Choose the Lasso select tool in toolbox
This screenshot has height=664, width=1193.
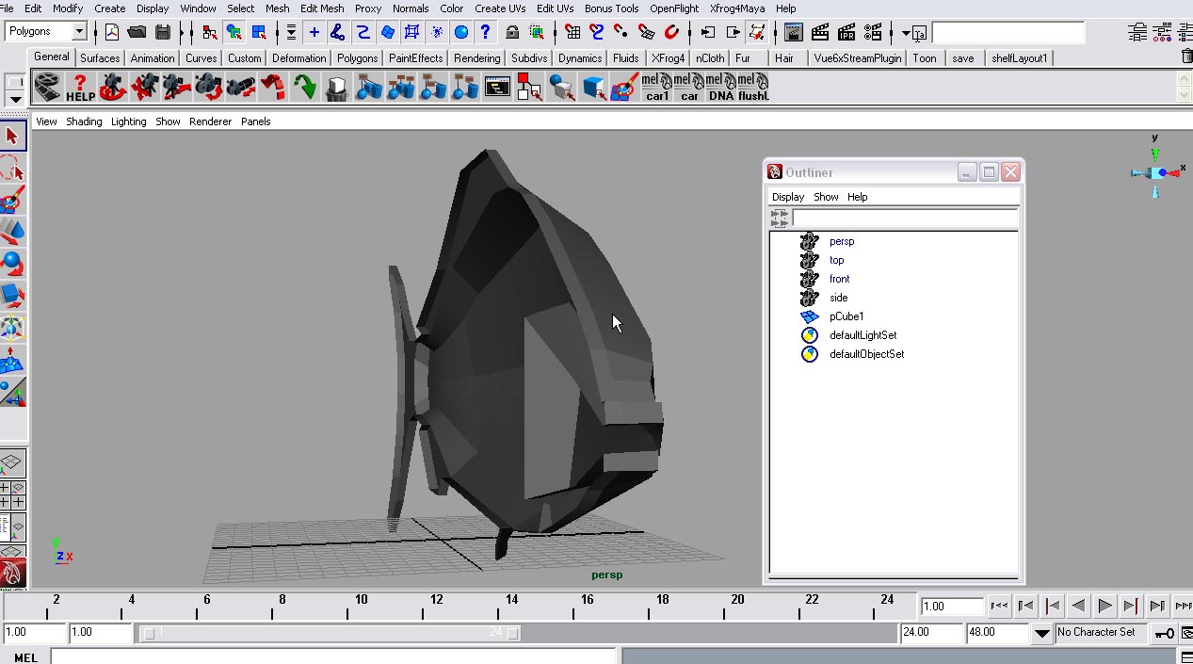[12, 170]
